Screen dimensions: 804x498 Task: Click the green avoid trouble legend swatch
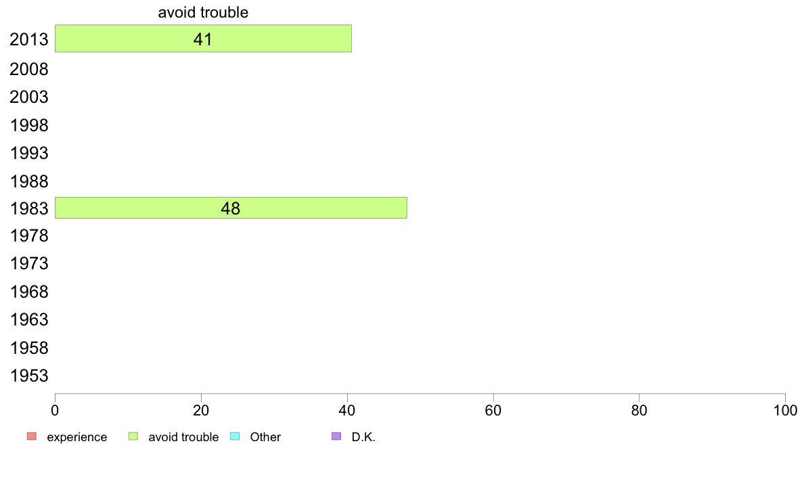tap(133, 436)
